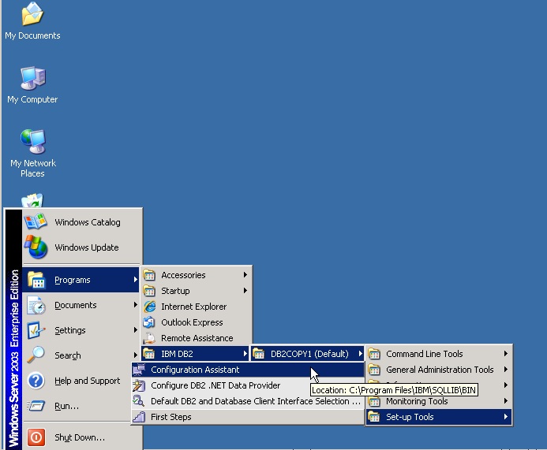Click the Startup folder icon

149,291
